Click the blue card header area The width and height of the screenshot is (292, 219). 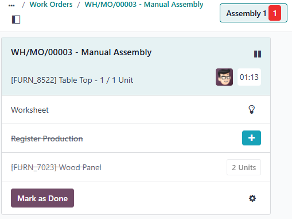[x=136, y=66]
